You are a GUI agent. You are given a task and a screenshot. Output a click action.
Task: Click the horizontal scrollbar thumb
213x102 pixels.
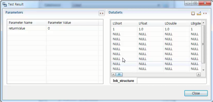(x=119, y=74)
